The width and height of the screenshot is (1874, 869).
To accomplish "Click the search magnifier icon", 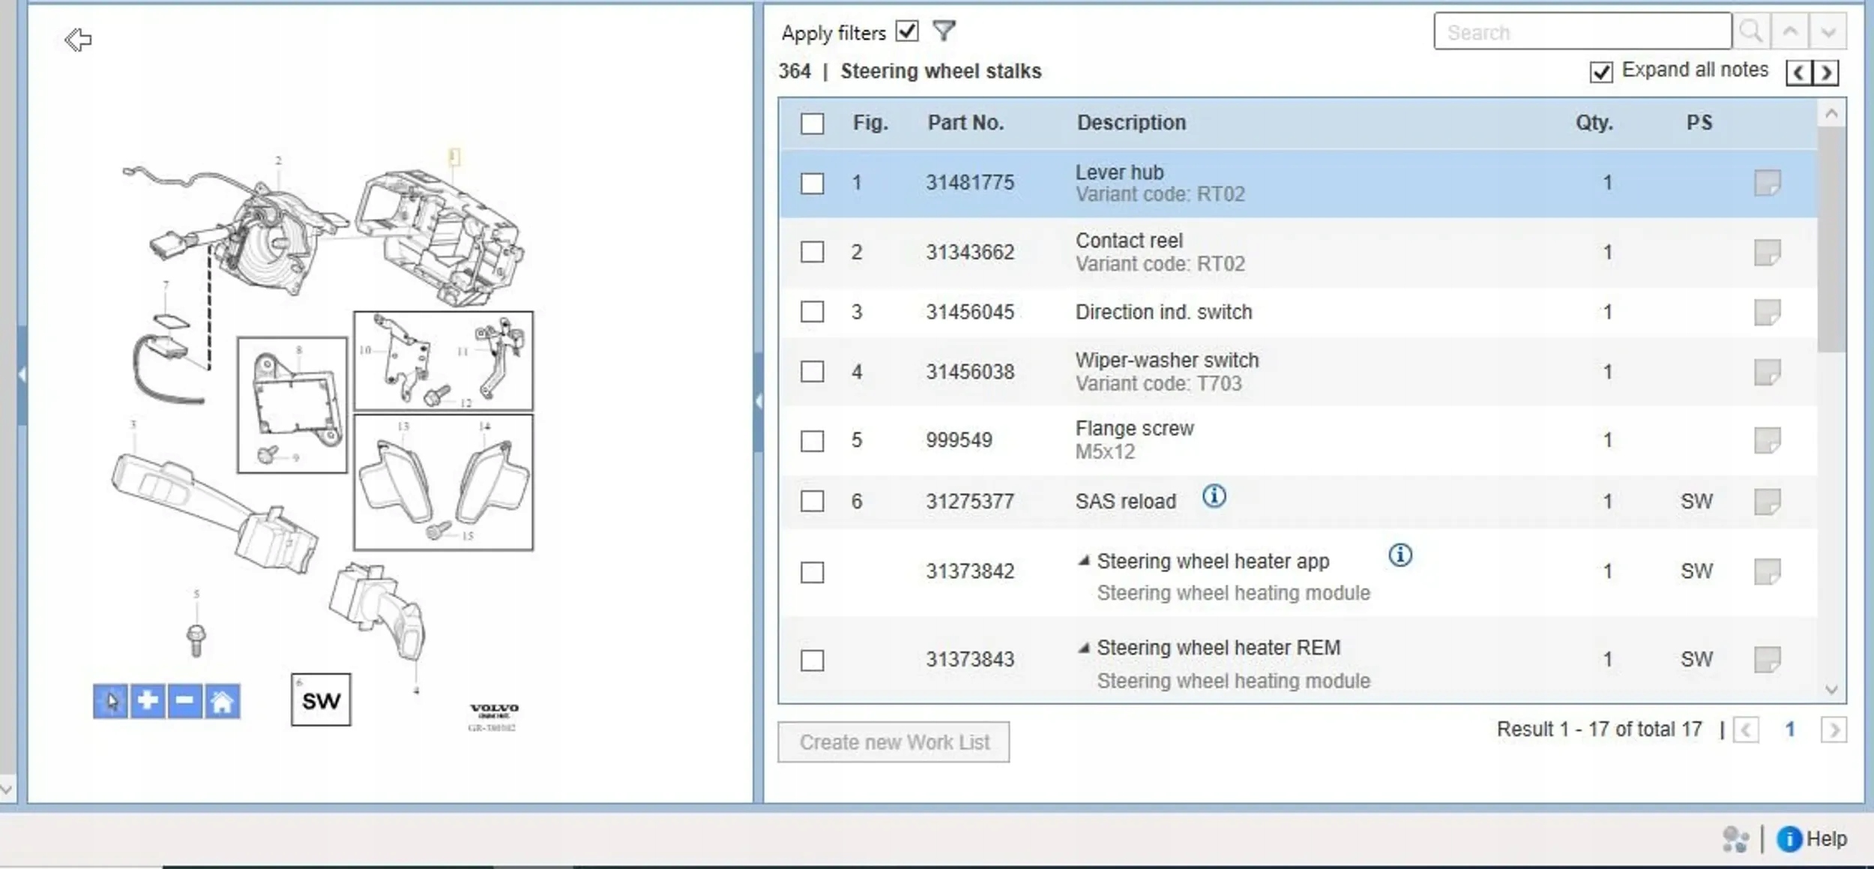I will 1751,31.
